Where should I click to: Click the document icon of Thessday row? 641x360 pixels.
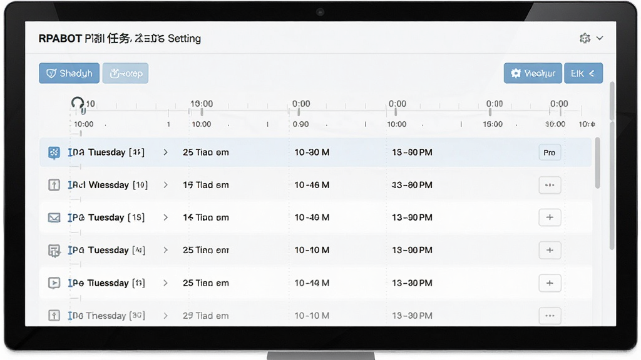point(54,316)
